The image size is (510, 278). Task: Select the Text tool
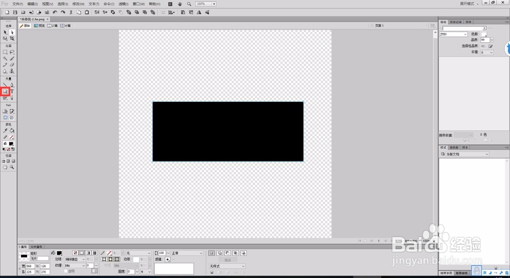[x=12, y=91]
